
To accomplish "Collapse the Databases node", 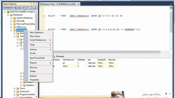I will [8, 15].
